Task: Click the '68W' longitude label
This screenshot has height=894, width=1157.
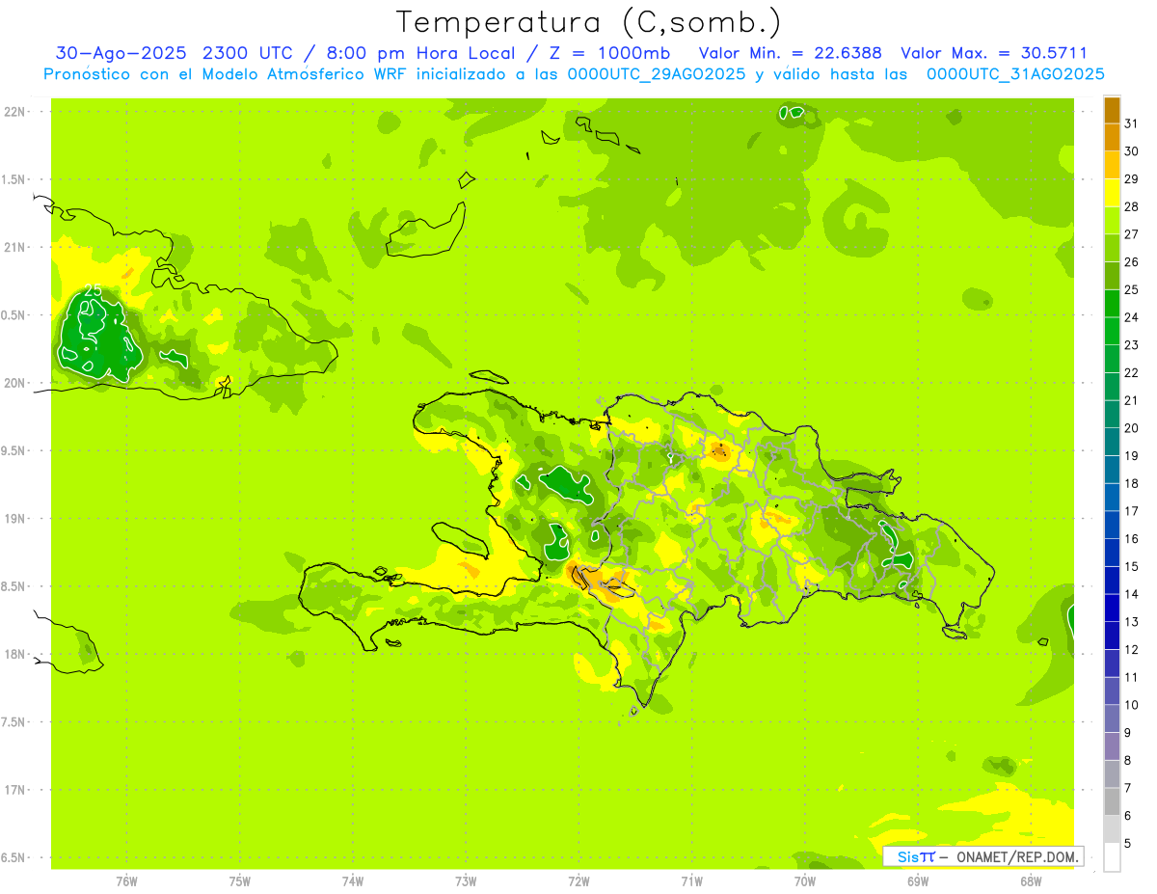Action: (x=1031, y=880)
